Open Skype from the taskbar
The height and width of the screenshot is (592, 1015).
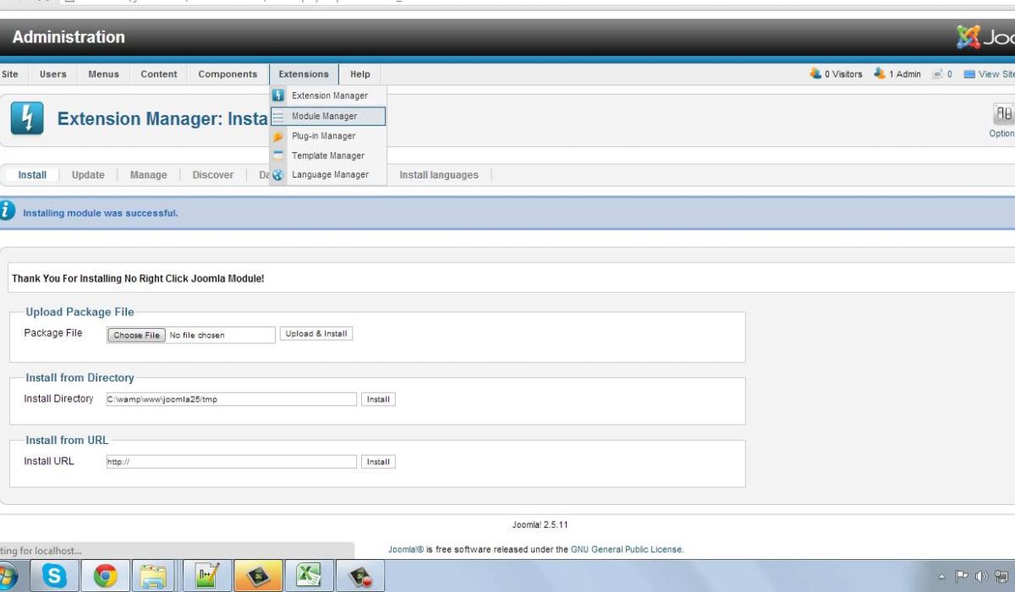click(x=55, y=576)
